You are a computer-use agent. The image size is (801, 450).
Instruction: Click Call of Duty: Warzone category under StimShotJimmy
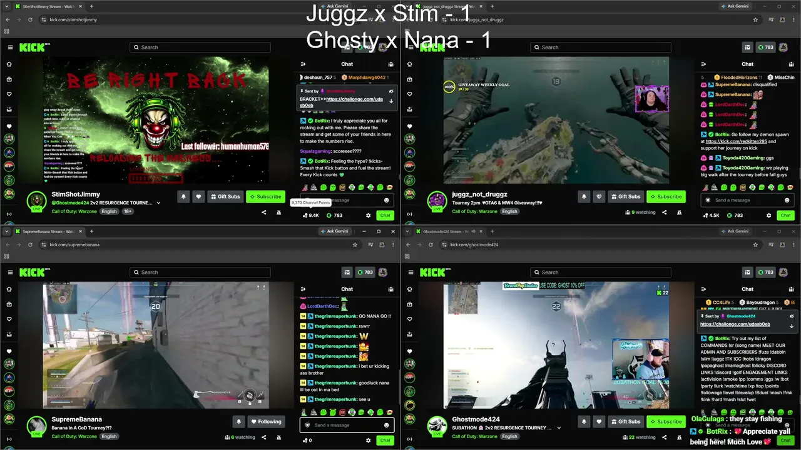click(x=75, y=211)
